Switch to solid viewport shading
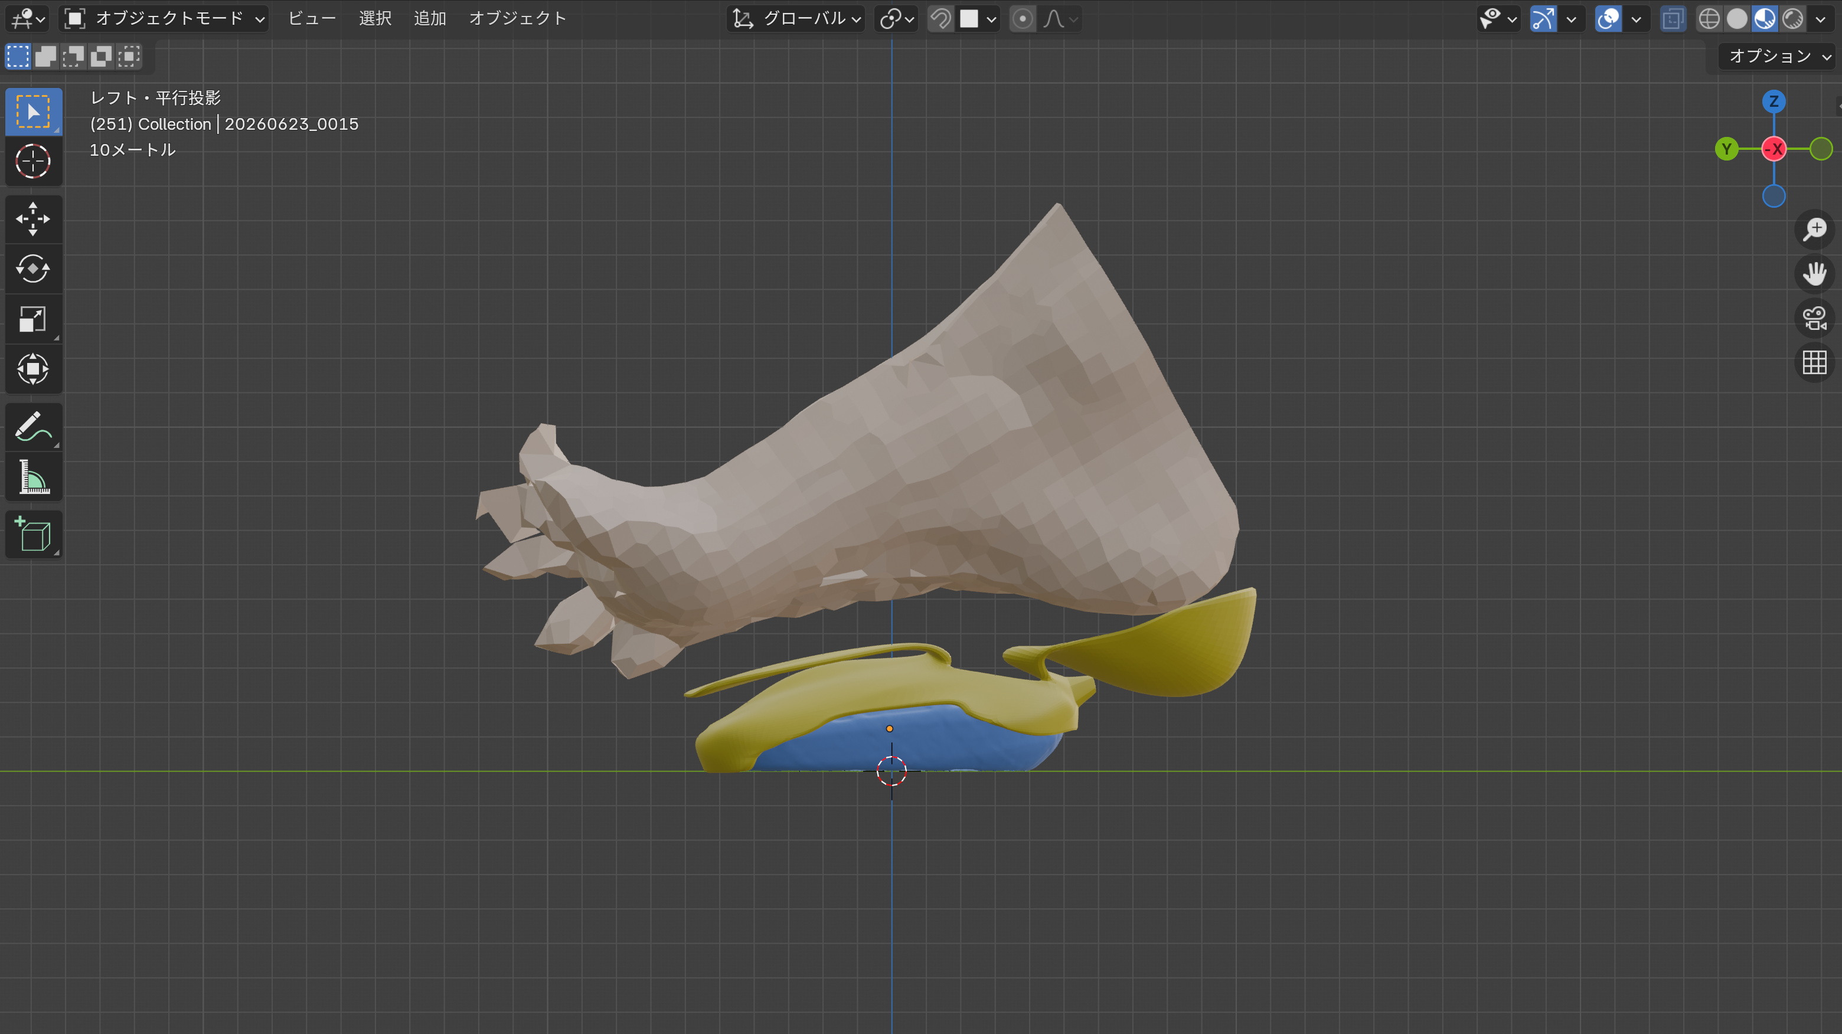Viewport: 1842px width, 1034px height. pyautogui.click(x=1737, y=18)
